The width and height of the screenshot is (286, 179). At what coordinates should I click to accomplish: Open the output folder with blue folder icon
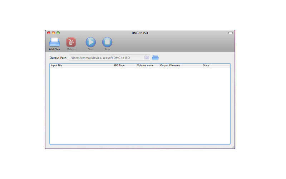tap(156, 58)
